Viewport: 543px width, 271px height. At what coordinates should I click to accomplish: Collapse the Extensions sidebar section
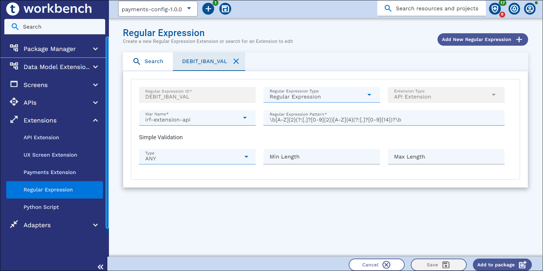[x=96, y=120]
